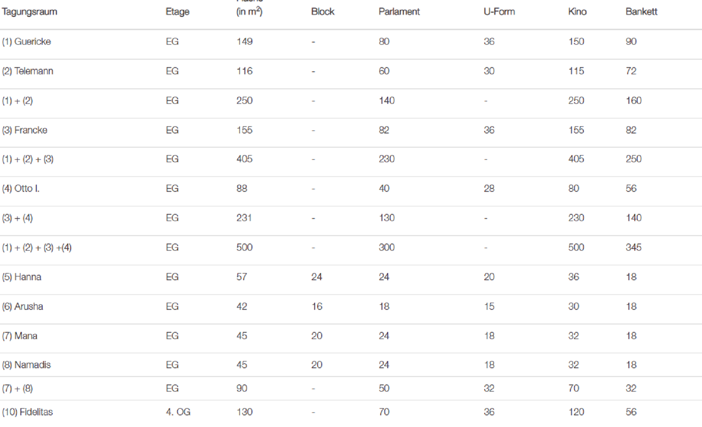Select the "(7) Mana" room name

point(20,336)
